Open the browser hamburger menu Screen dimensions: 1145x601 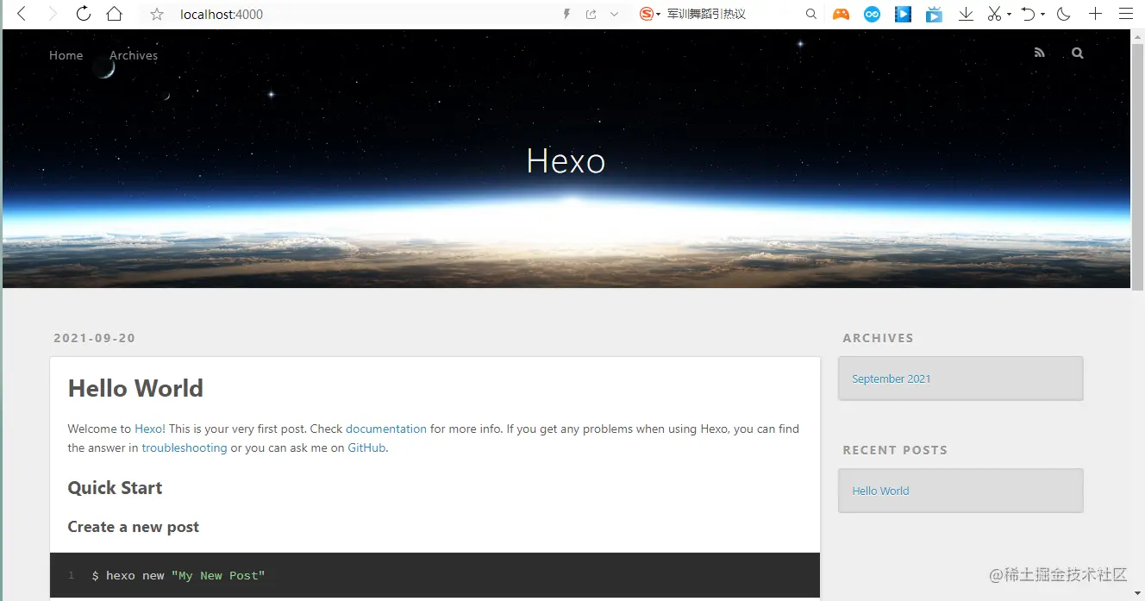click(x=1126, y=14)
